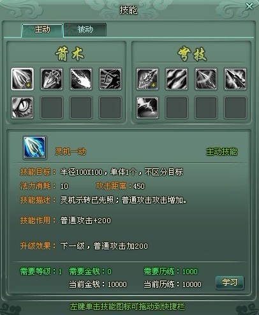The image size is (259, 315).
Task: Click the blue 灵机一动 skill preview icon
Action: 34,148
